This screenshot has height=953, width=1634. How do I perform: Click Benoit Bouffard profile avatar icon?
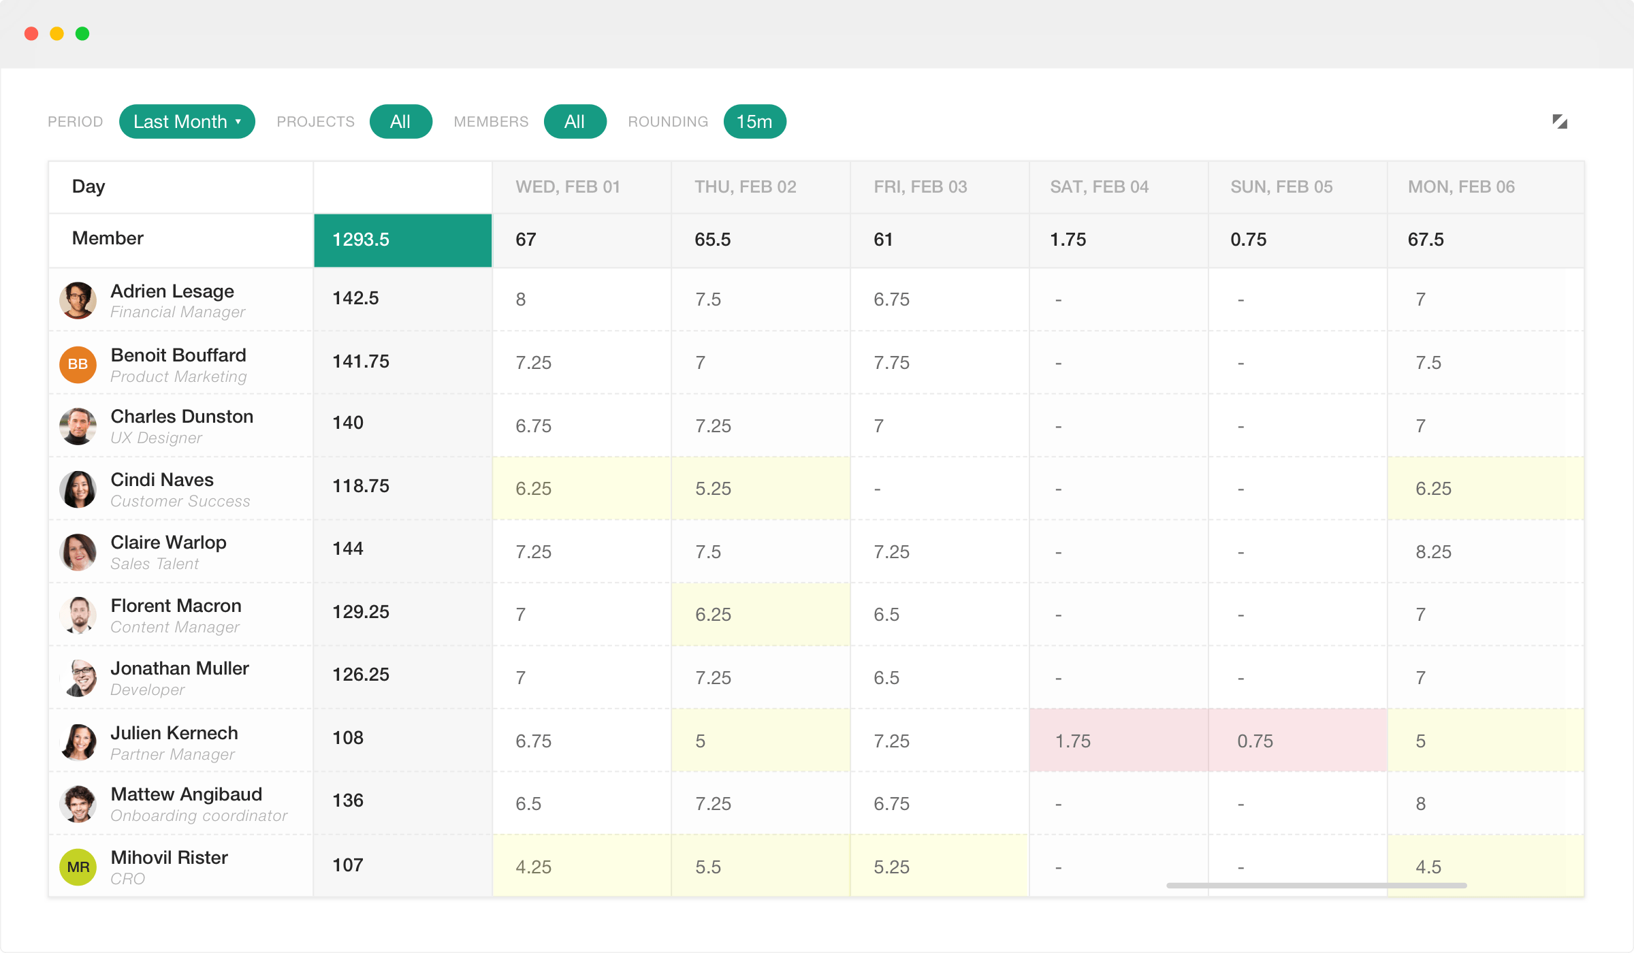pyautogui.click(x=78, y=363)
